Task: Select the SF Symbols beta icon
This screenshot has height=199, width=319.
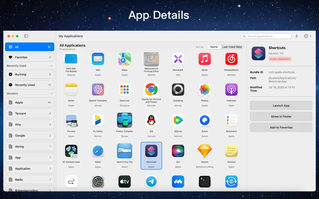Action: pyautogui.click(x=71, y=151)
